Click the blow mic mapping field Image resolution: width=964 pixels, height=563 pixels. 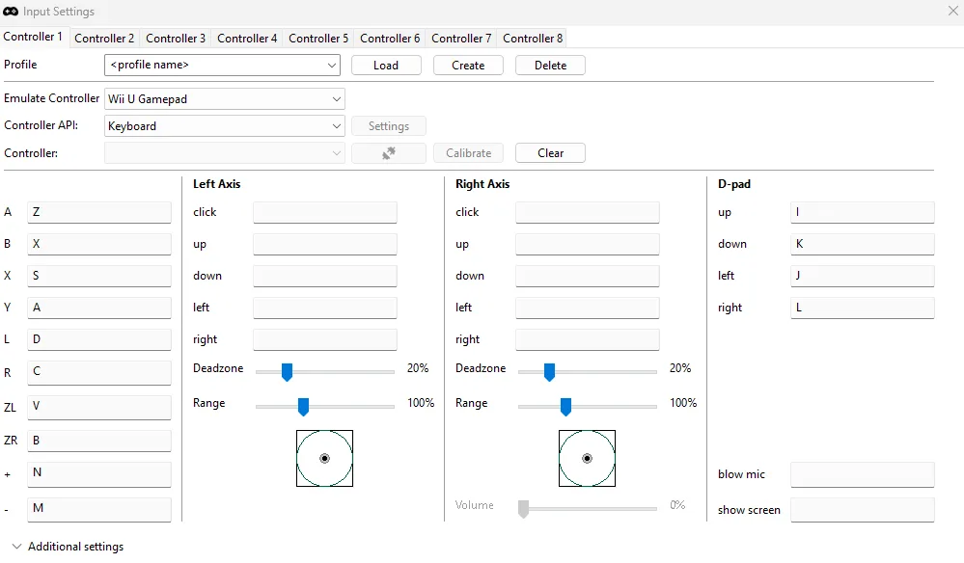862,474
